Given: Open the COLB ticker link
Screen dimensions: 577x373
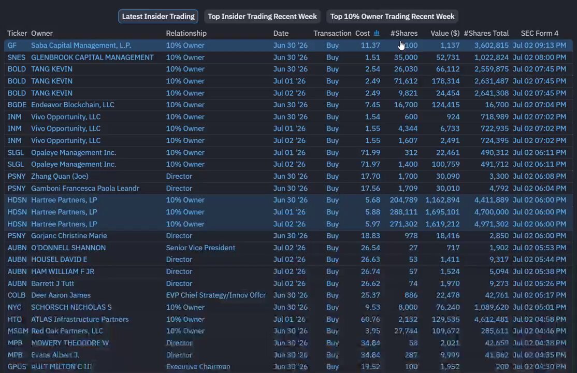Looking at the screenshot, I should point(17,295).
